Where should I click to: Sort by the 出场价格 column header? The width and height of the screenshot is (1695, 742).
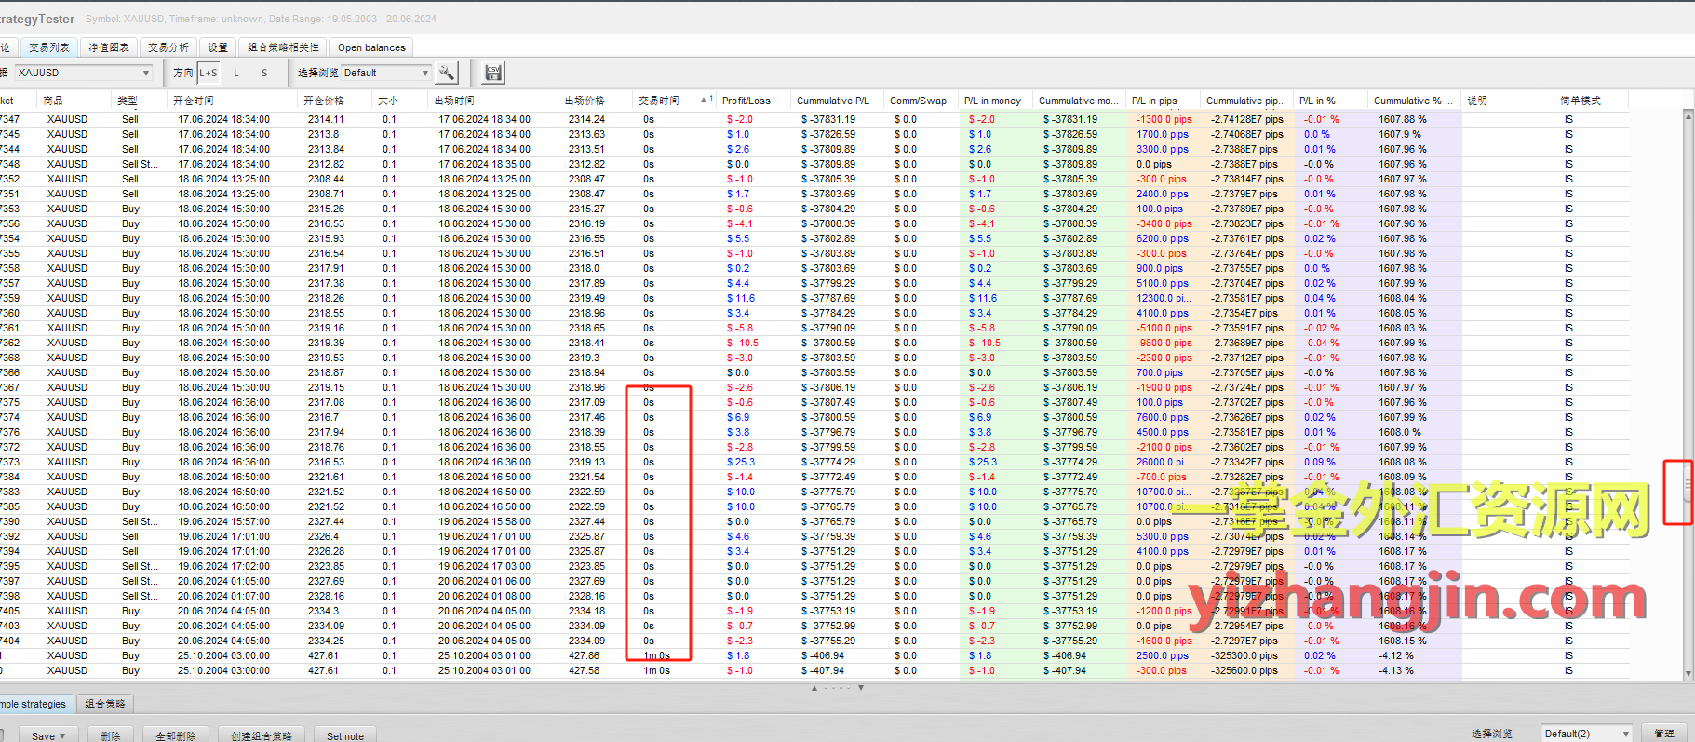[x=596, y=101]
